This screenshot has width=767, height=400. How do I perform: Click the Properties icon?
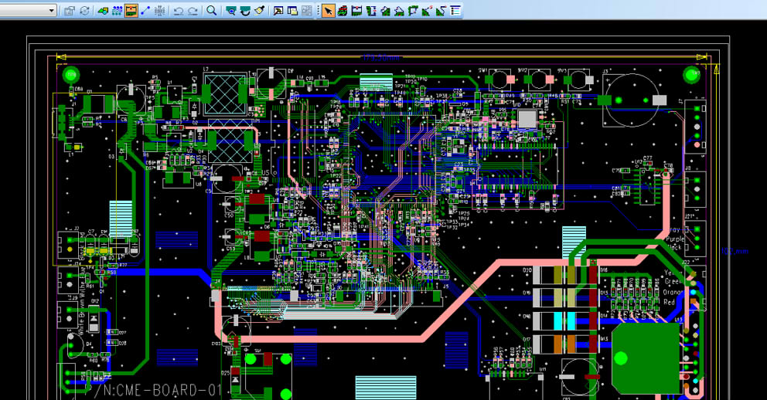pos(70,11)
